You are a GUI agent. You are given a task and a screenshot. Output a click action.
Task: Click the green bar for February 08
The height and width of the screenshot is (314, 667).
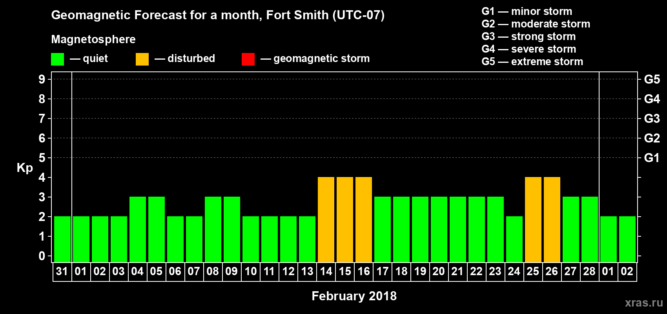coord(213,230)
